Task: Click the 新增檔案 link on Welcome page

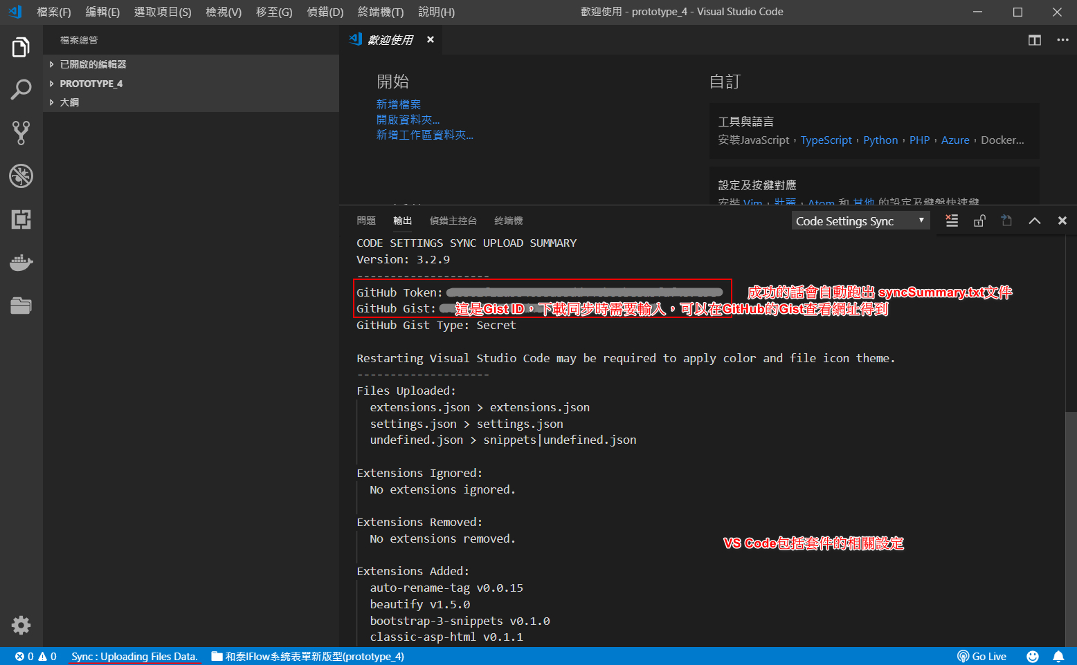Action: [x=398, y=104]
